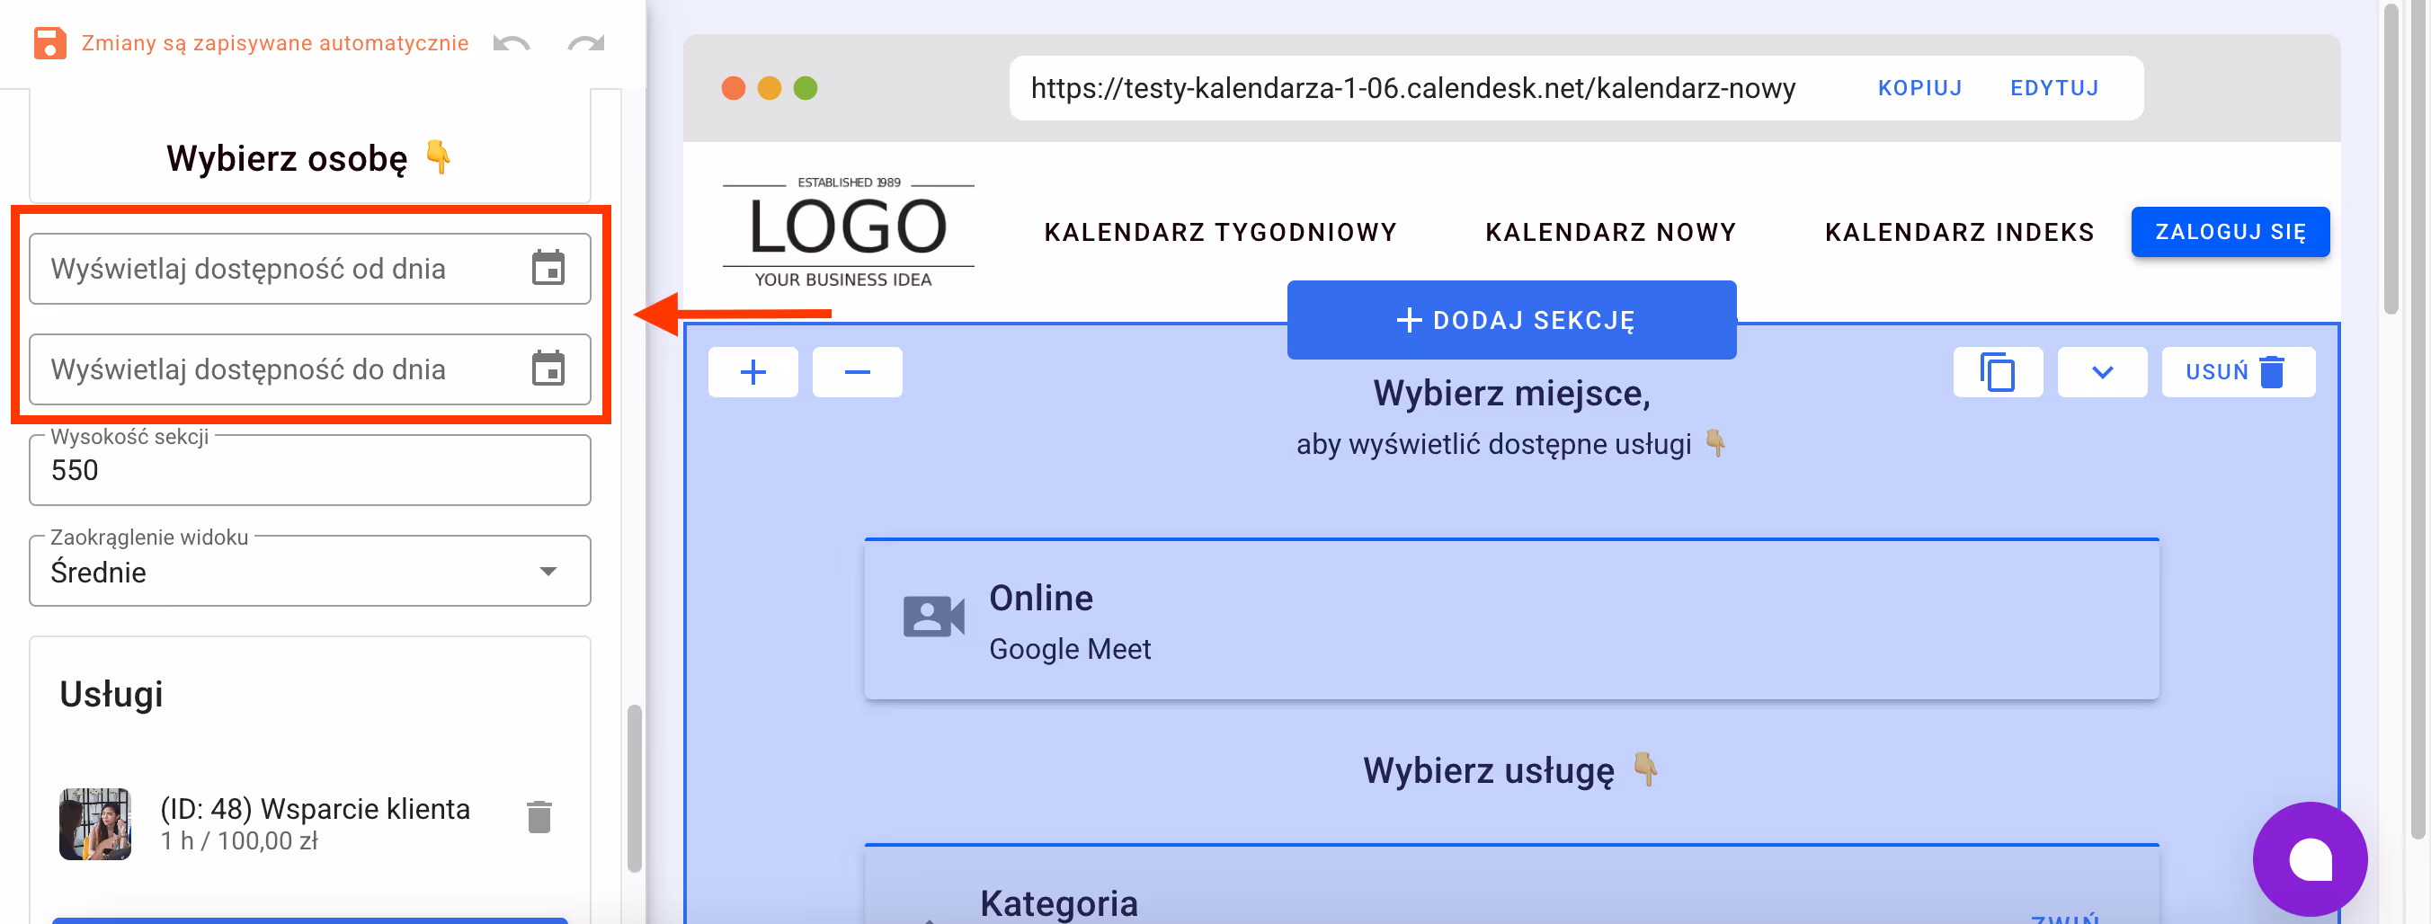The height and width of the screenshot is (924, 2431).
Task: Delete the Wsparcie klienta service with trash icon
Action: pos(538,819)
